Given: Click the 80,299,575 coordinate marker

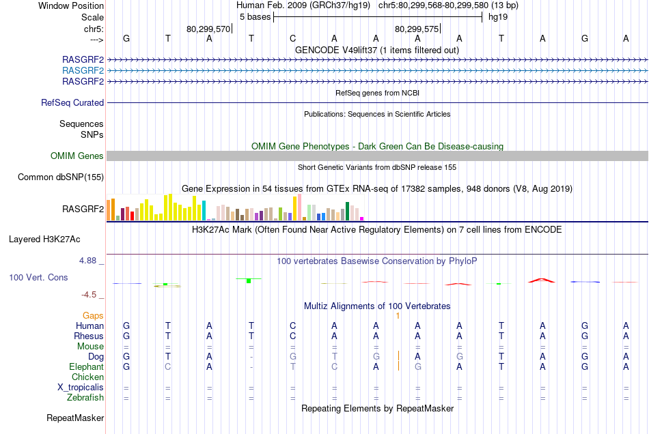Looking at the screenshot, I should pyautogui.click(x=417, y=29).
